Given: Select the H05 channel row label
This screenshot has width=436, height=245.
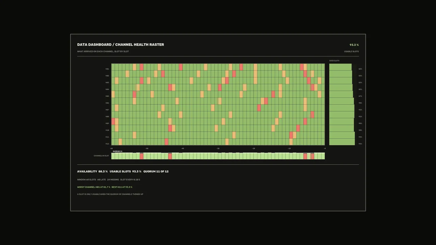Looking at the screenshot, I should 107,96.
